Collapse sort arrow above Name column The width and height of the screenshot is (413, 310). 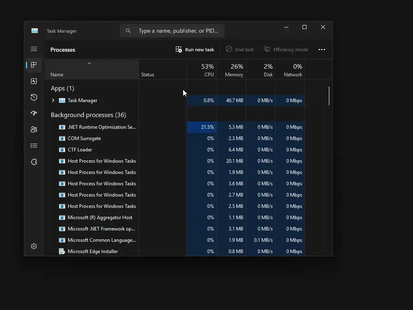tap(89, 63)
